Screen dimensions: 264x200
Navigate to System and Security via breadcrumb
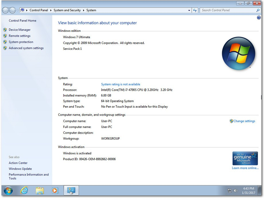coord(67,10)
